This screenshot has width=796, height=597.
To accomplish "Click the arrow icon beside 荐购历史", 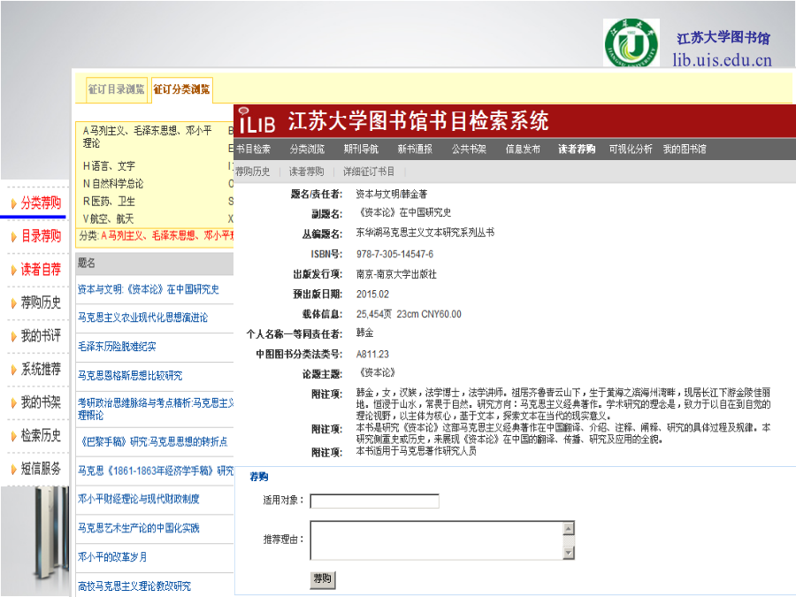I will tap(13, 303).
